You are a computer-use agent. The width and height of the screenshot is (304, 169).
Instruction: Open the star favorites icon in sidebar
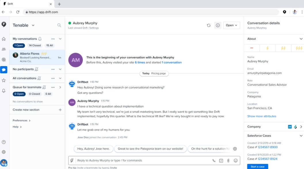4,80
